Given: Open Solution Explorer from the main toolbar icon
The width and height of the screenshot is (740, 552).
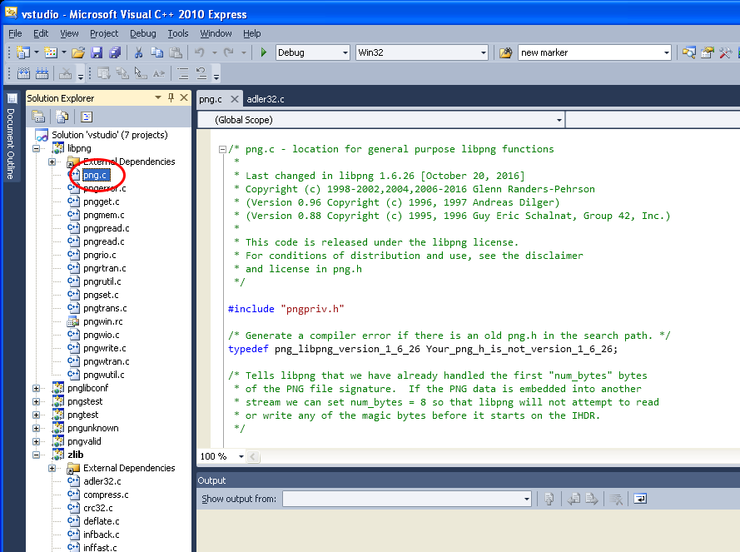Looking at the screenshot, I should click(688, 52).
